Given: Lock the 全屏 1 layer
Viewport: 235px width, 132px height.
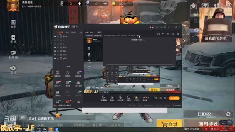Looking at the screenshot, I should 58,58.
